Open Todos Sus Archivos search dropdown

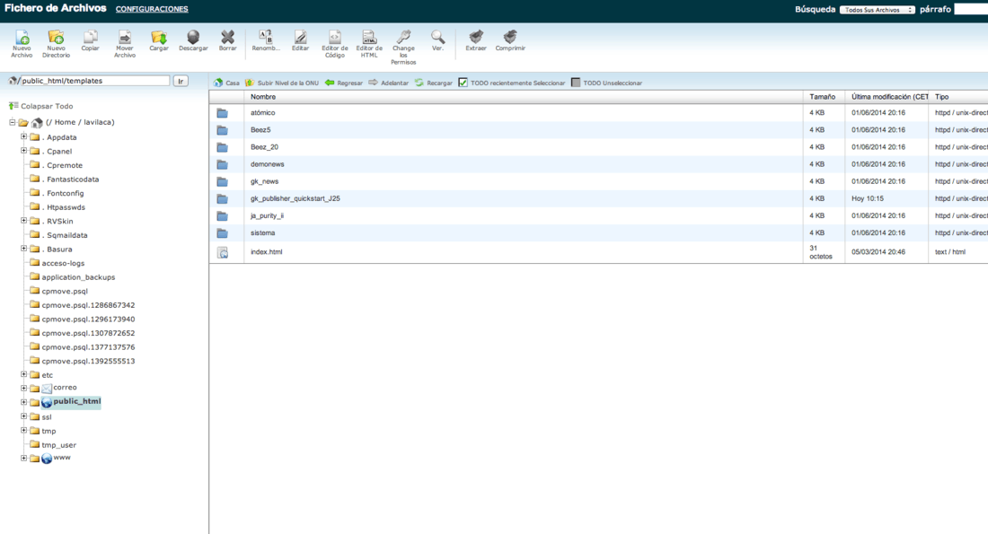(878, 10)
